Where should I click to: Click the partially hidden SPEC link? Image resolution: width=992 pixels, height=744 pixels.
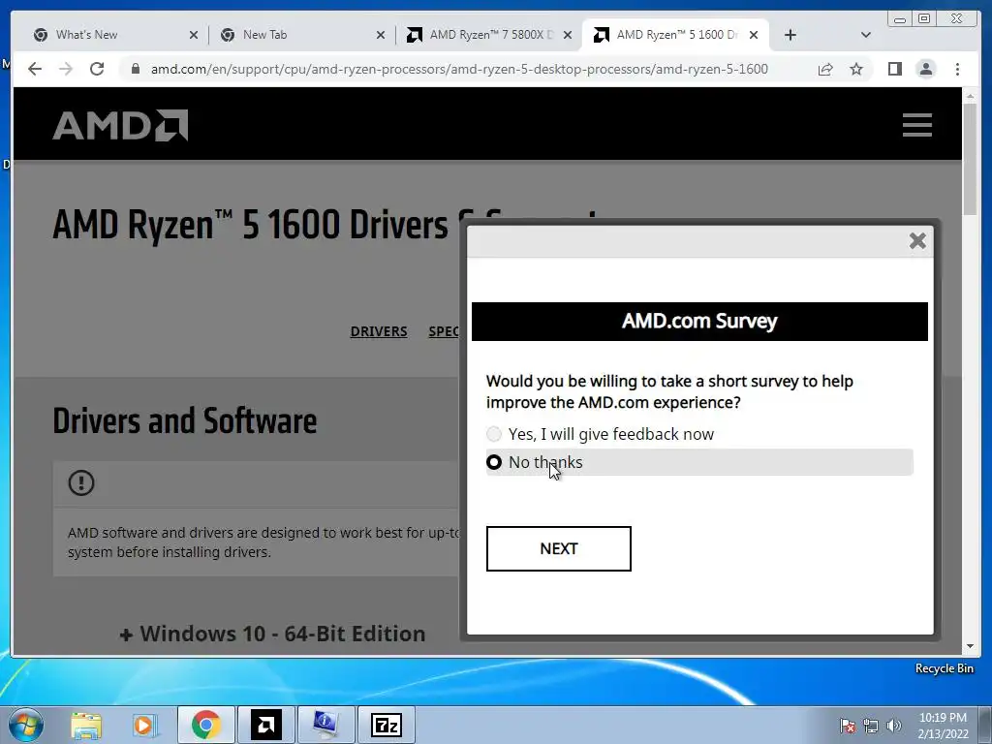[444, 331]
